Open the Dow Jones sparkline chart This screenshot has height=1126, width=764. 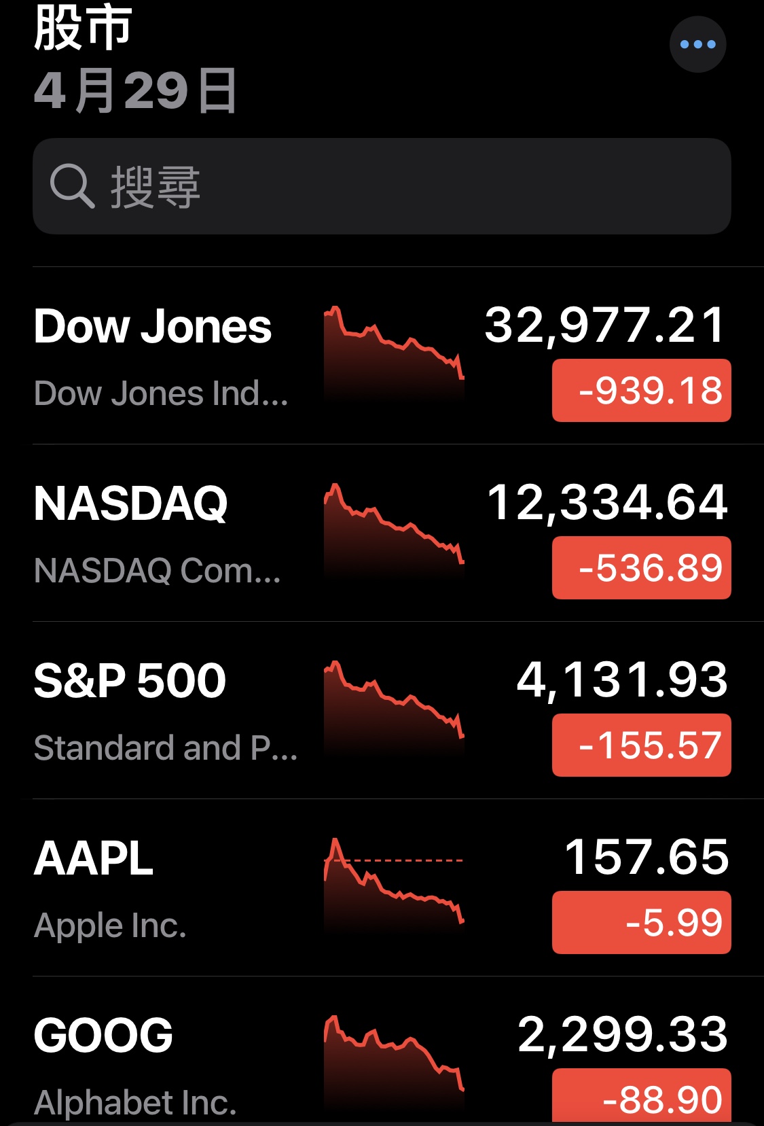394,353
